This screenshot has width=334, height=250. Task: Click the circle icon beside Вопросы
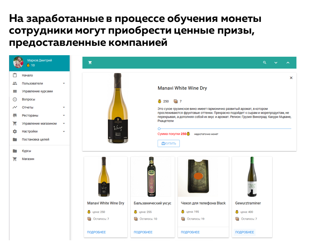(x=15, y=99)
